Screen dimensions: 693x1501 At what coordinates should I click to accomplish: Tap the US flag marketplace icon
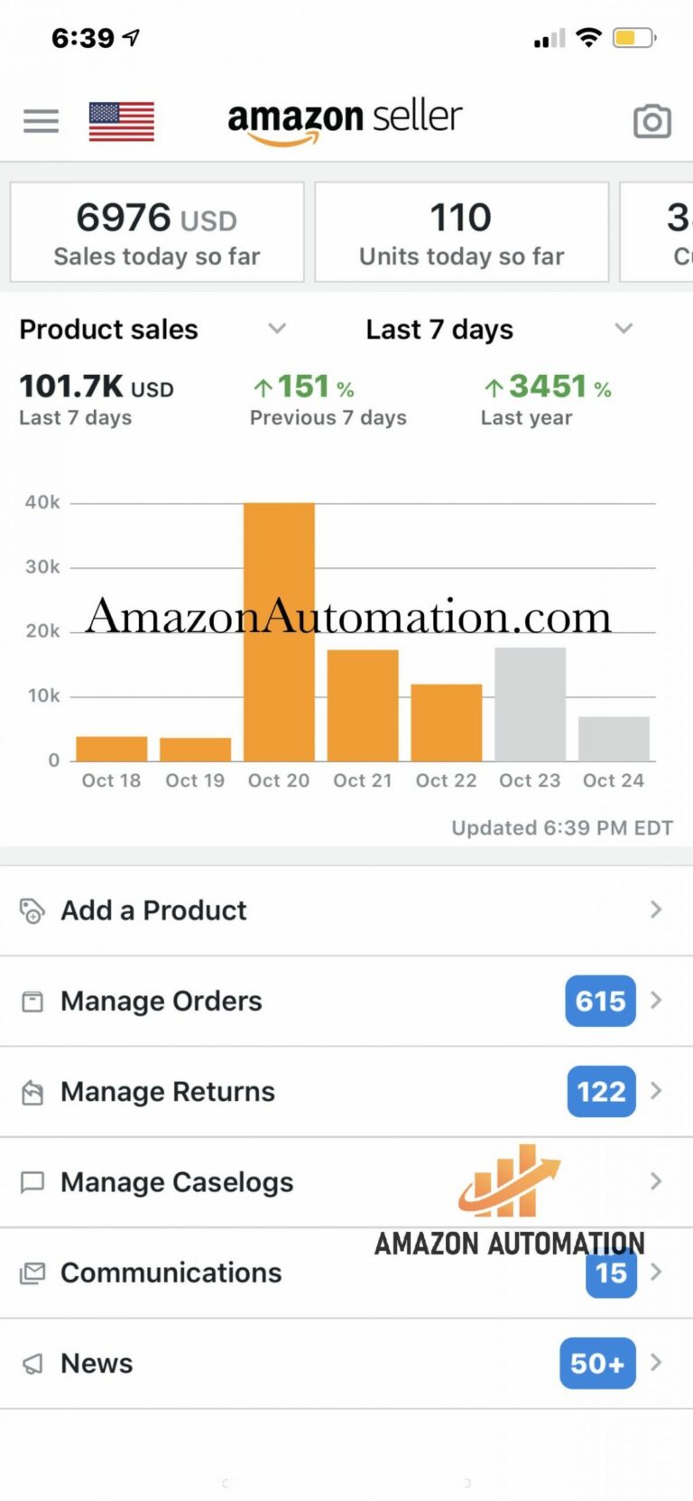122,121
